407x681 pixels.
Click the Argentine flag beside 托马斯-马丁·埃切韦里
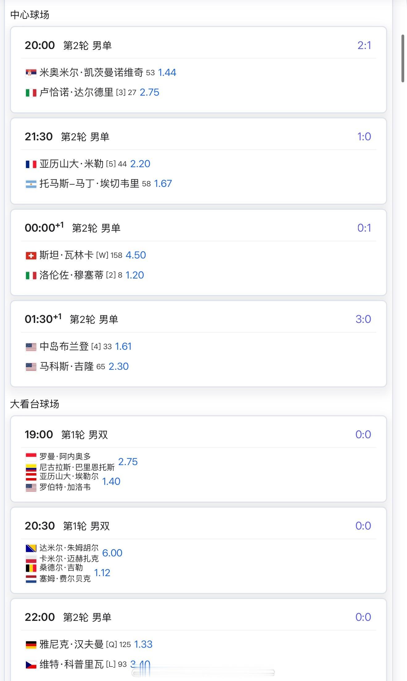[x=31, y=184]
